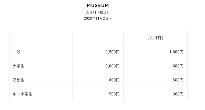Click the 1,000円 price under 立川割
This screenshot has width=205, height=110.
(x=176, y=52)
